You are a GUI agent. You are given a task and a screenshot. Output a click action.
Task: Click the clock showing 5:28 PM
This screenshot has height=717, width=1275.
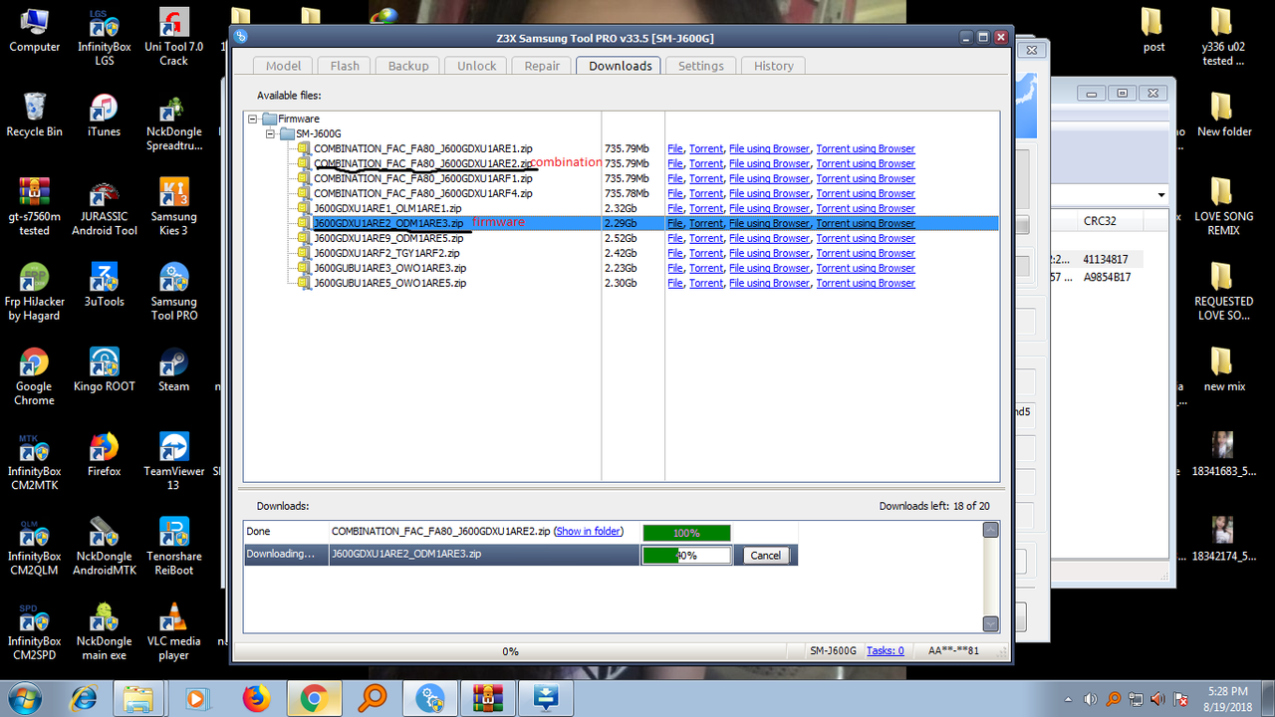[1225, 690]
